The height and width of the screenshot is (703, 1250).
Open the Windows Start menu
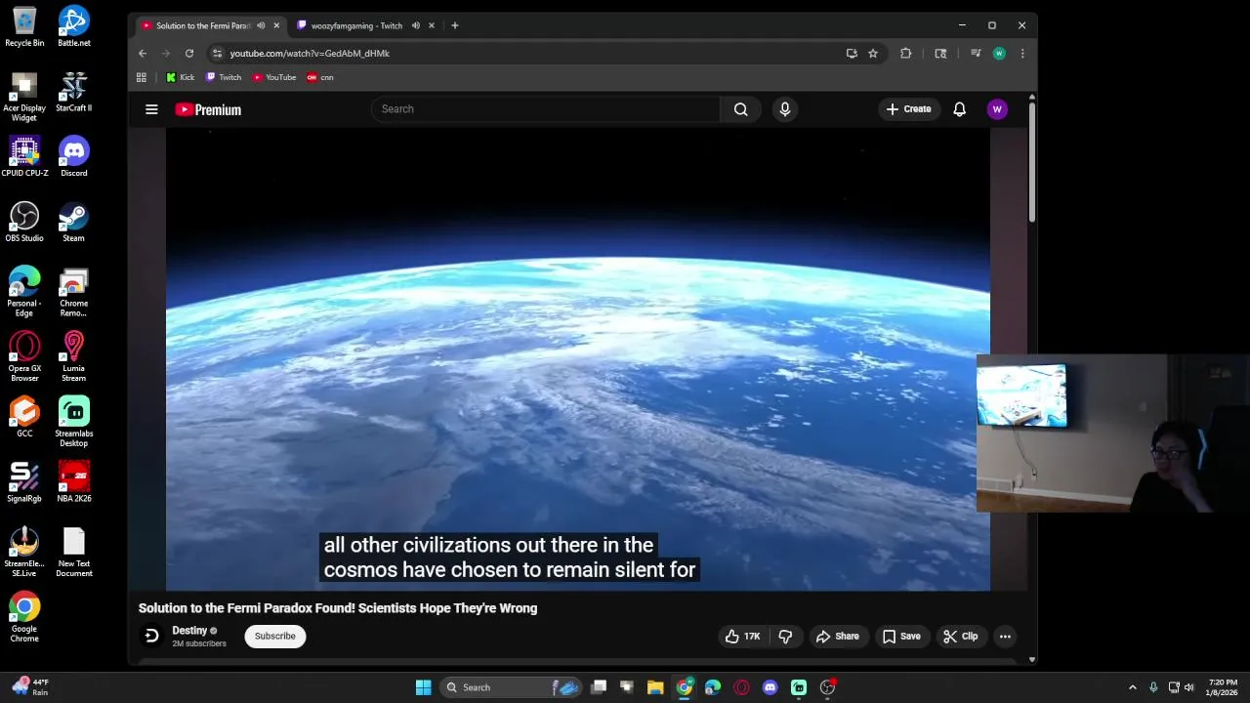point(423,687)
